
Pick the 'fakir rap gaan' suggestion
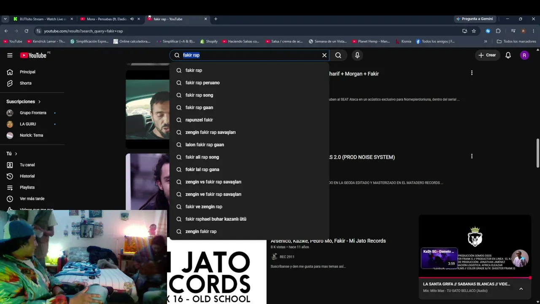249,108
